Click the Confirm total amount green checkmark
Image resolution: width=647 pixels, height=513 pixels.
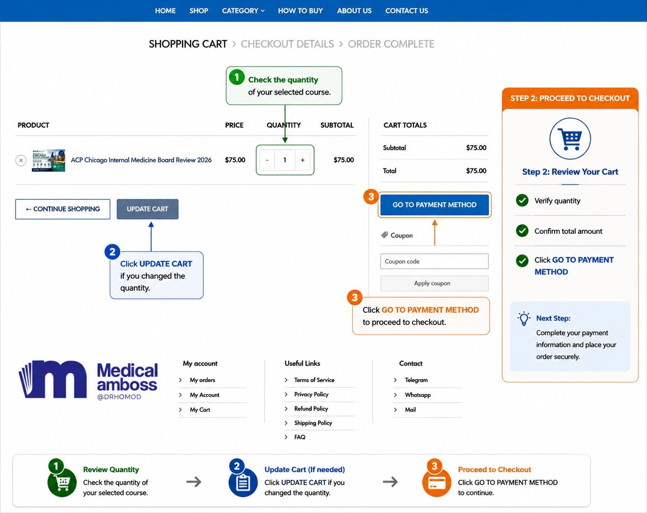click(522, 231)
